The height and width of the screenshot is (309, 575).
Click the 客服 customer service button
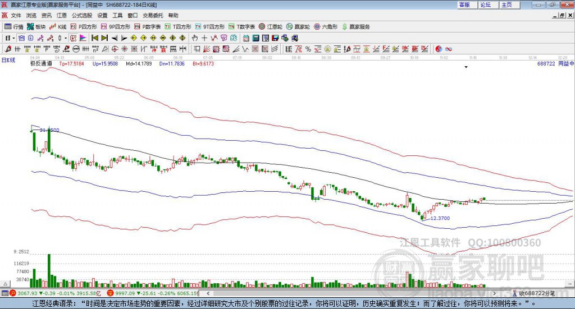click(x=467, y=4)
